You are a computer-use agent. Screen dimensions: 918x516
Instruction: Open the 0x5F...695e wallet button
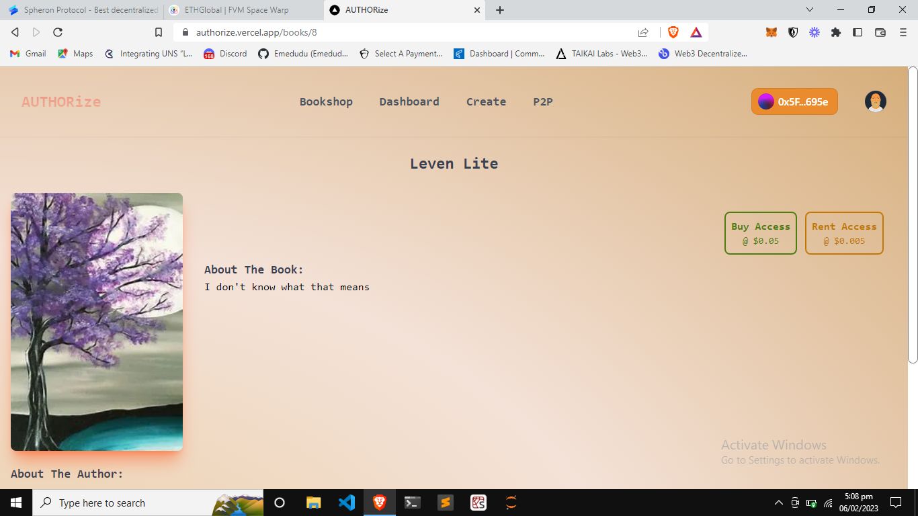click(794, 101)
